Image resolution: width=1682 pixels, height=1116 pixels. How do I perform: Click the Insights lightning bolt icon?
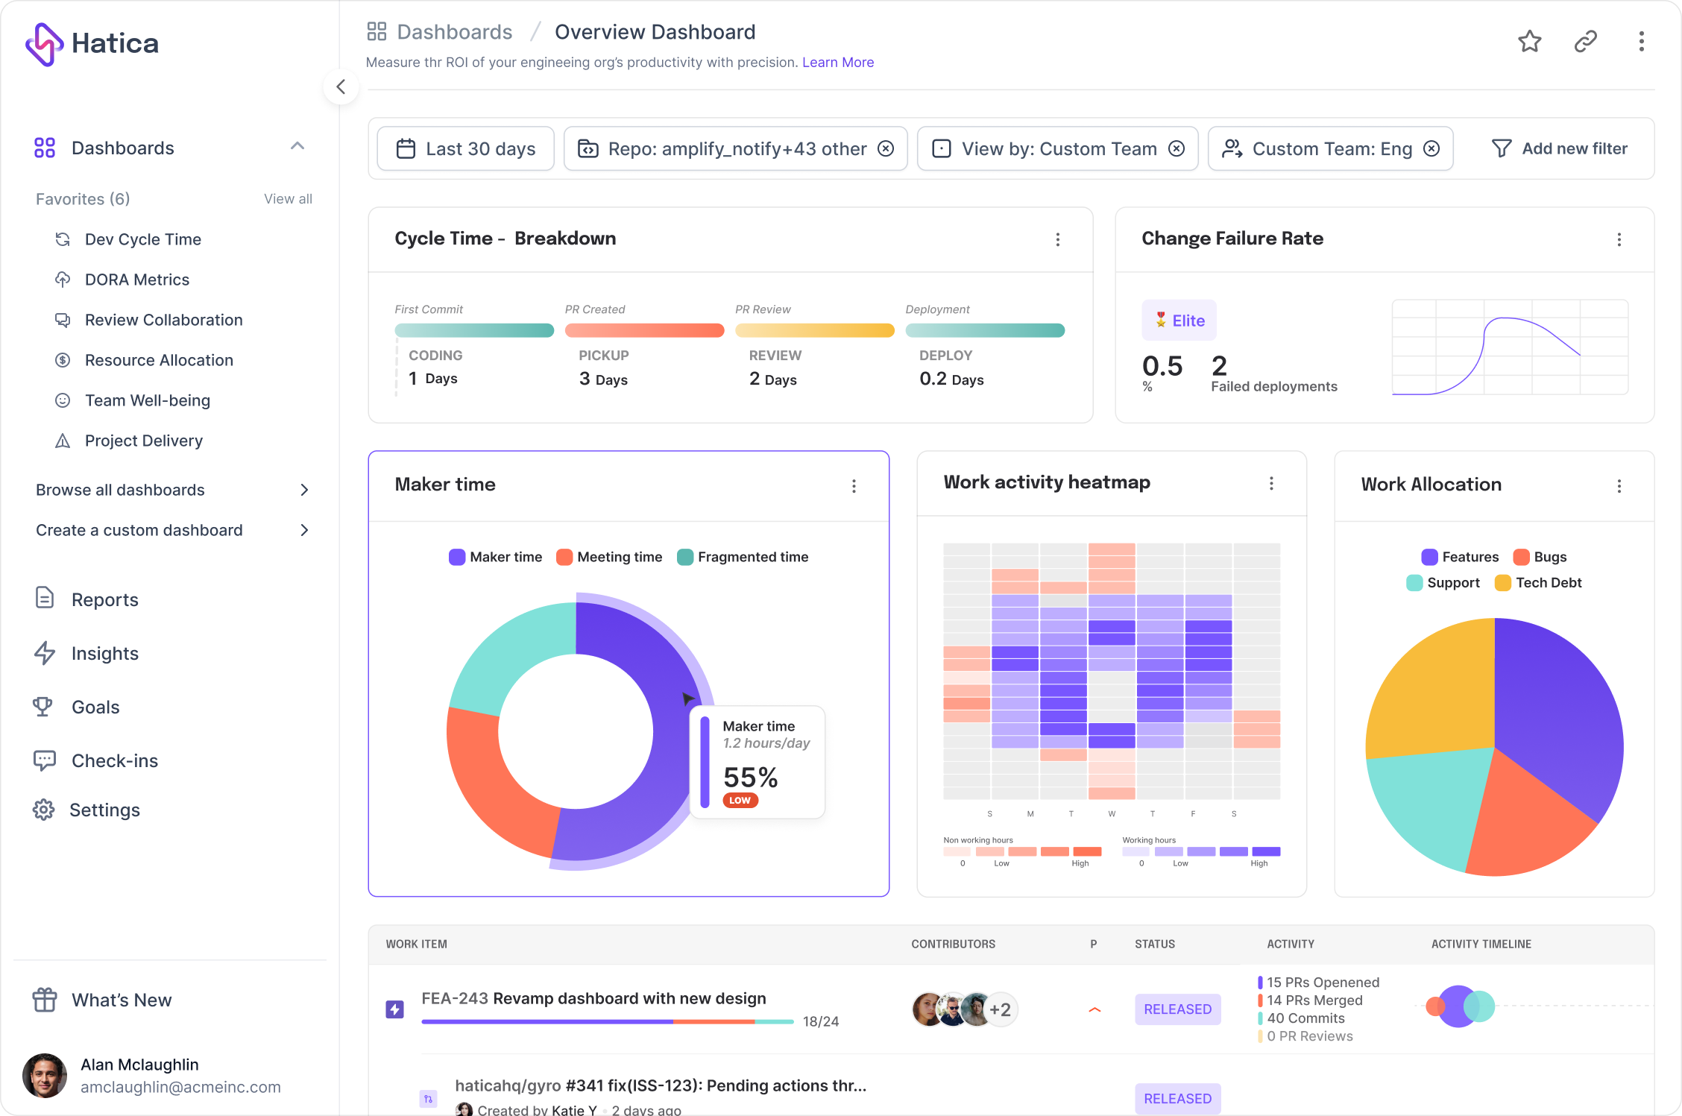coord(42,652)
